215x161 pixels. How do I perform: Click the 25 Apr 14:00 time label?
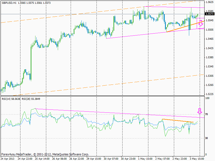pyautogui.click(x=42, y=159)
